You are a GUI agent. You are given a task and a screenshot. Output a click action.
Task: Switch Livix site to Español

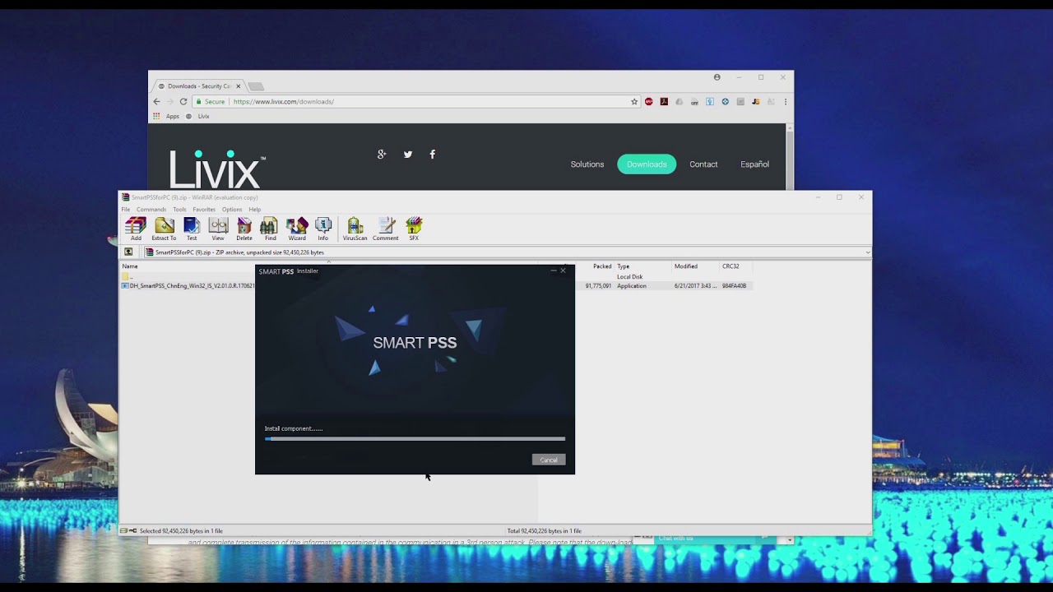(x=754, y=164)
